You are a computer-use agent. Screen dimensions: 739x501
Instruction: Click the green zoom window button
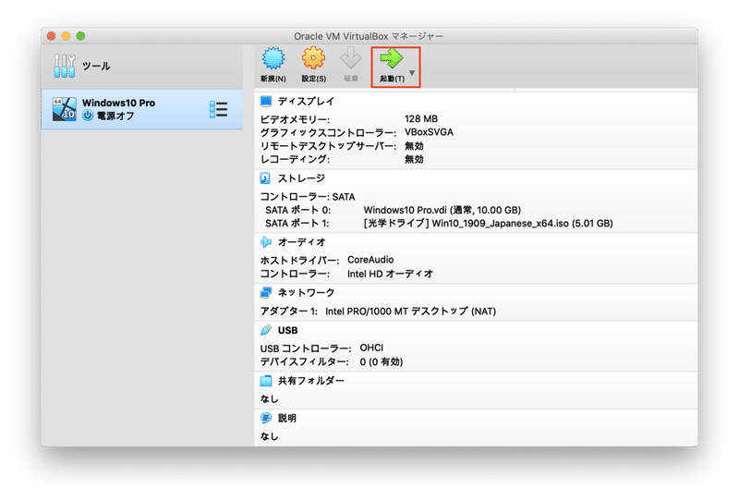[x=80, y=36]
